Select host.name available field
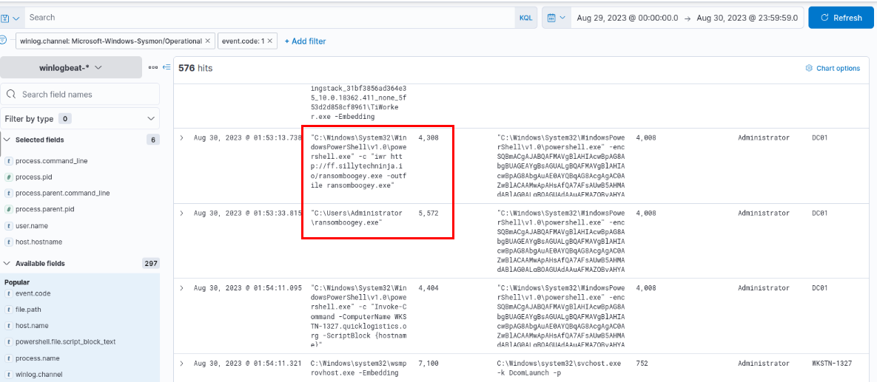 (x=33, y=326)
